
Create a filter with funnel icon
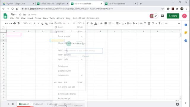coord(153,23)
